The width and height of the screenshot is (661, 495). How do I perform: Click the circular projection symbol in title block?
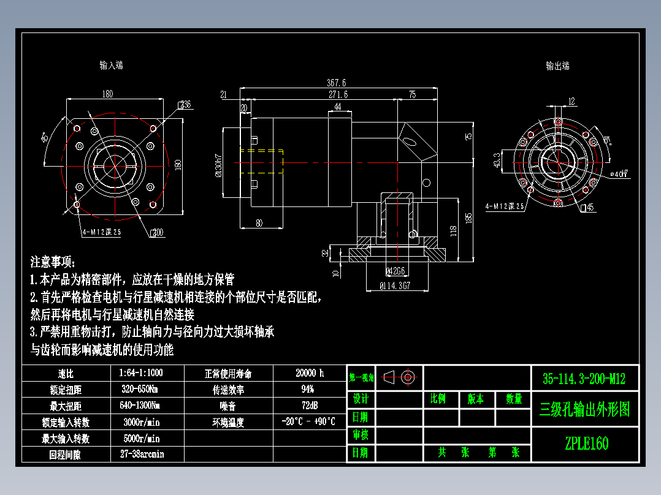(408, 377)
